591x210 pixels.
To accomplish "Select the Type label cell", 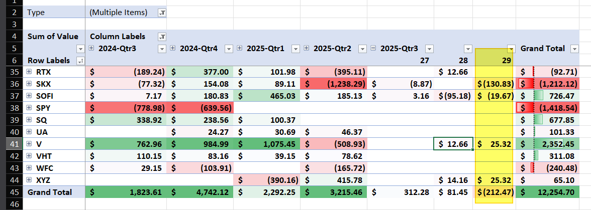I will click(x=54, y=13).
